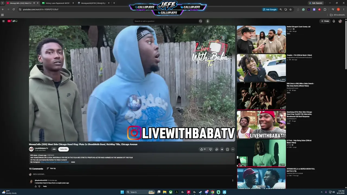Viewport: 347px width, 195px height.
Task: Open Chrome Extensions puzzle icon
Action: (x=325, y=9)
